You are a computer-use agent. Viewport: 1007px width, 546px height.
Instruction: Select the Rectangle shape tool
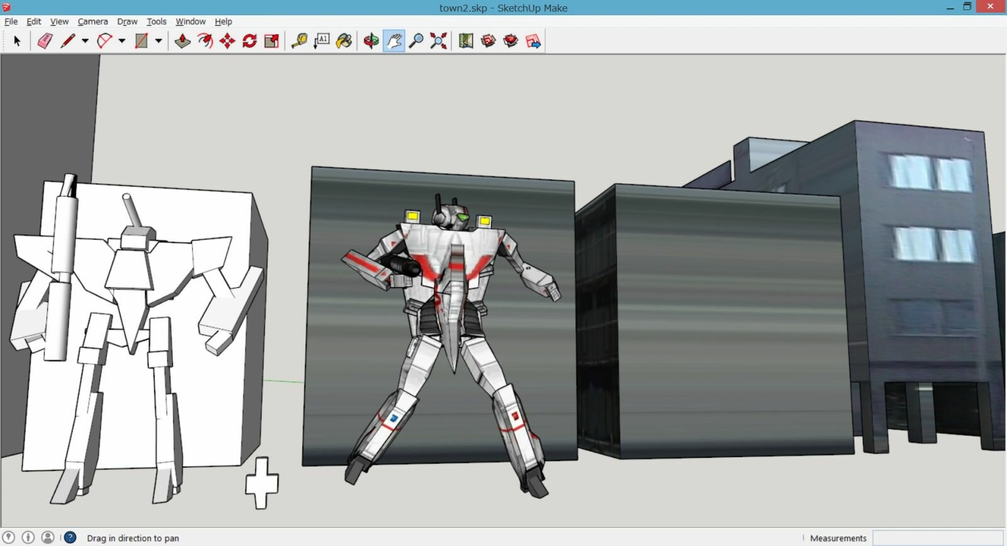(x=142, y=41)
